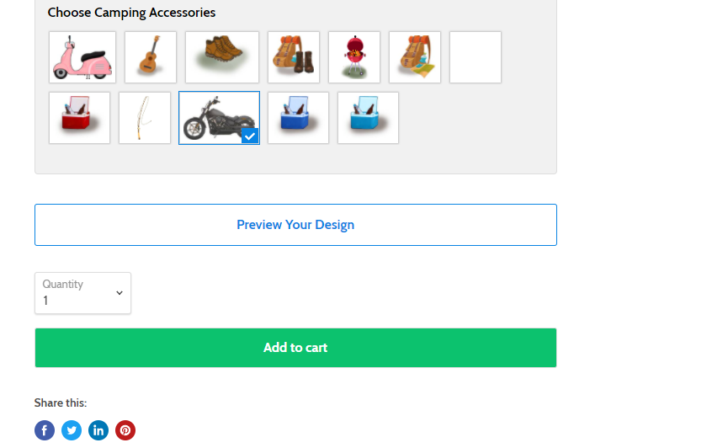Open the Quantity dropdown
The image size is (728, 448).
tap(82, 293)
